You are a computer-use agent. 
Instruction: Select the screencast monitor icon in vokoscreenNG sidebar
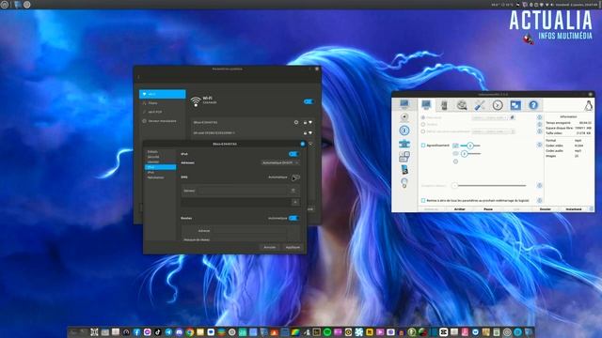coord(404,104)
